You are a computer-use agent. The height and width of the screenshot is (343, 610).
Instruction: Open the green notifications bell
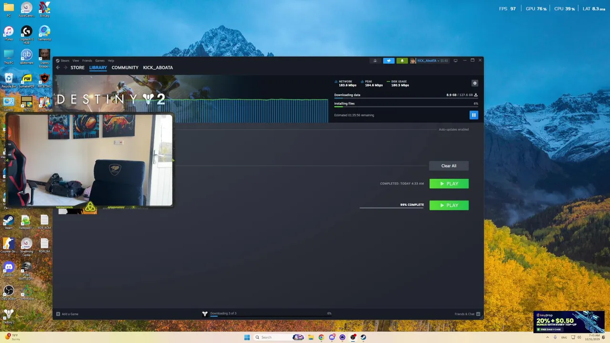click(x=402, y=61)
